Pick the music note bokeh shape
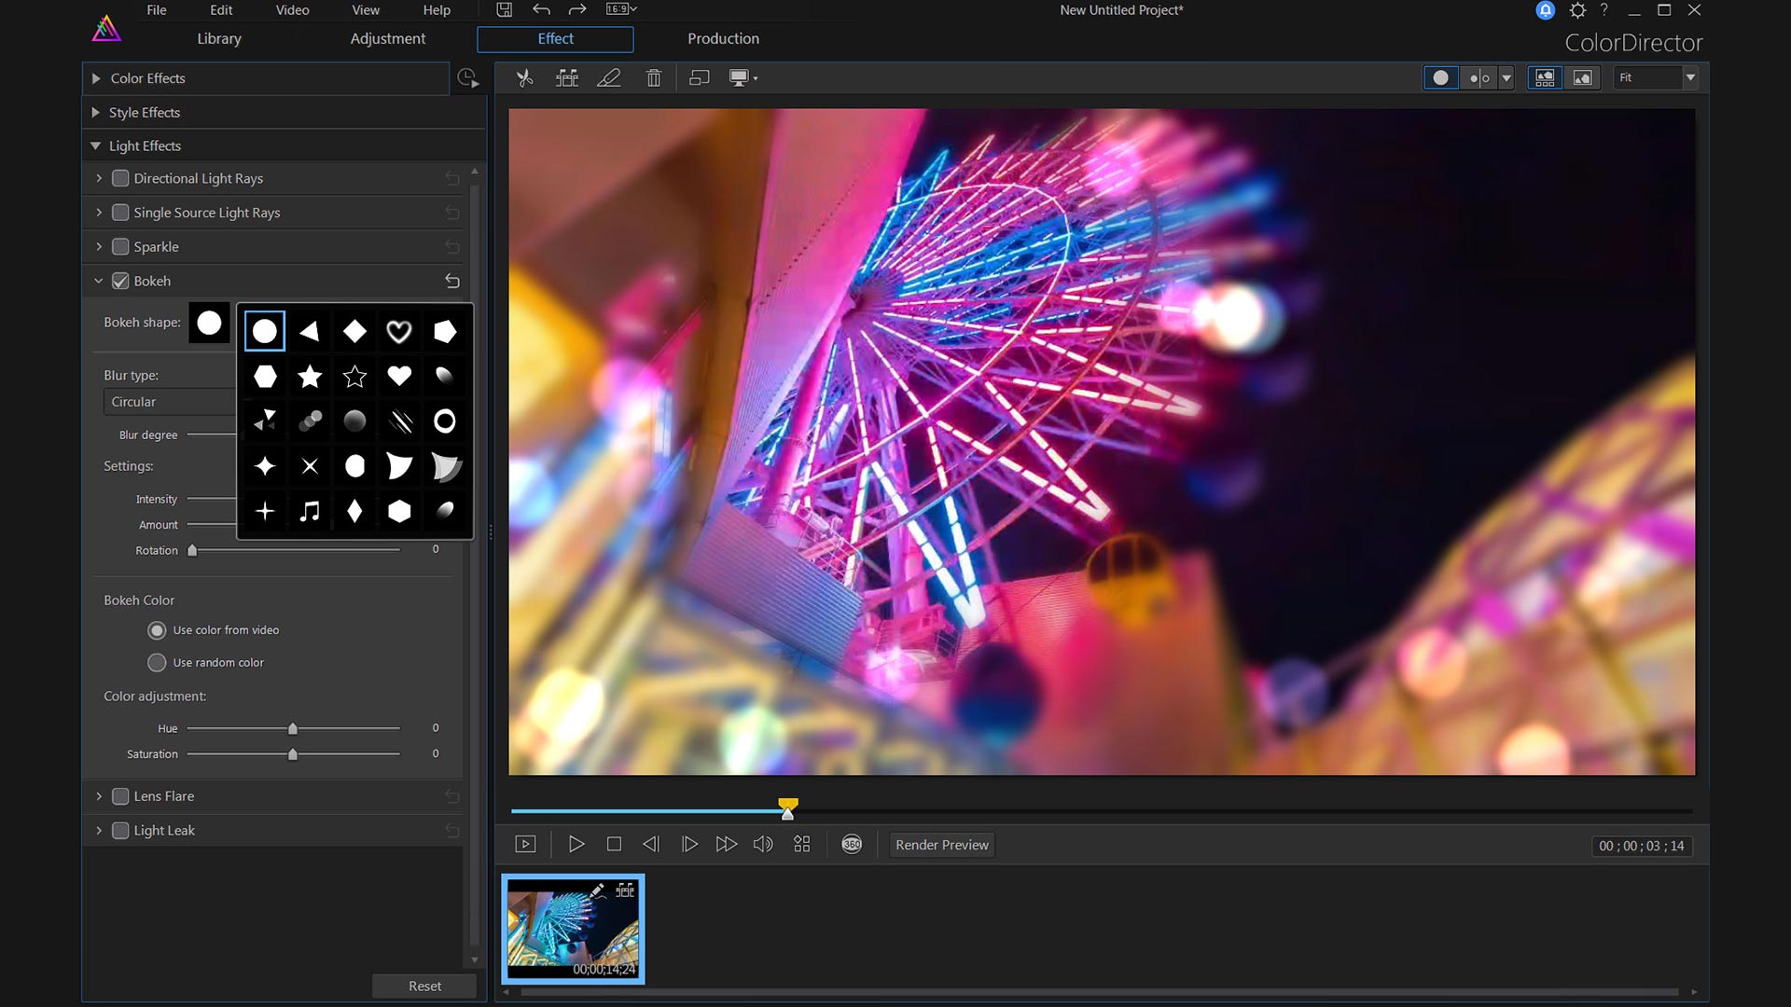Screen dimensions: 1791x1007 (x=310, y=511)
